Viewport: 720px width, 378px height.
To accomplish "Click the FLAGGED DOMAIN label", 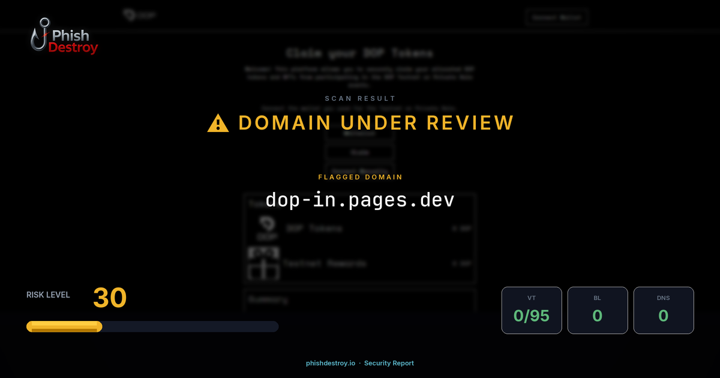I will 360,177.
